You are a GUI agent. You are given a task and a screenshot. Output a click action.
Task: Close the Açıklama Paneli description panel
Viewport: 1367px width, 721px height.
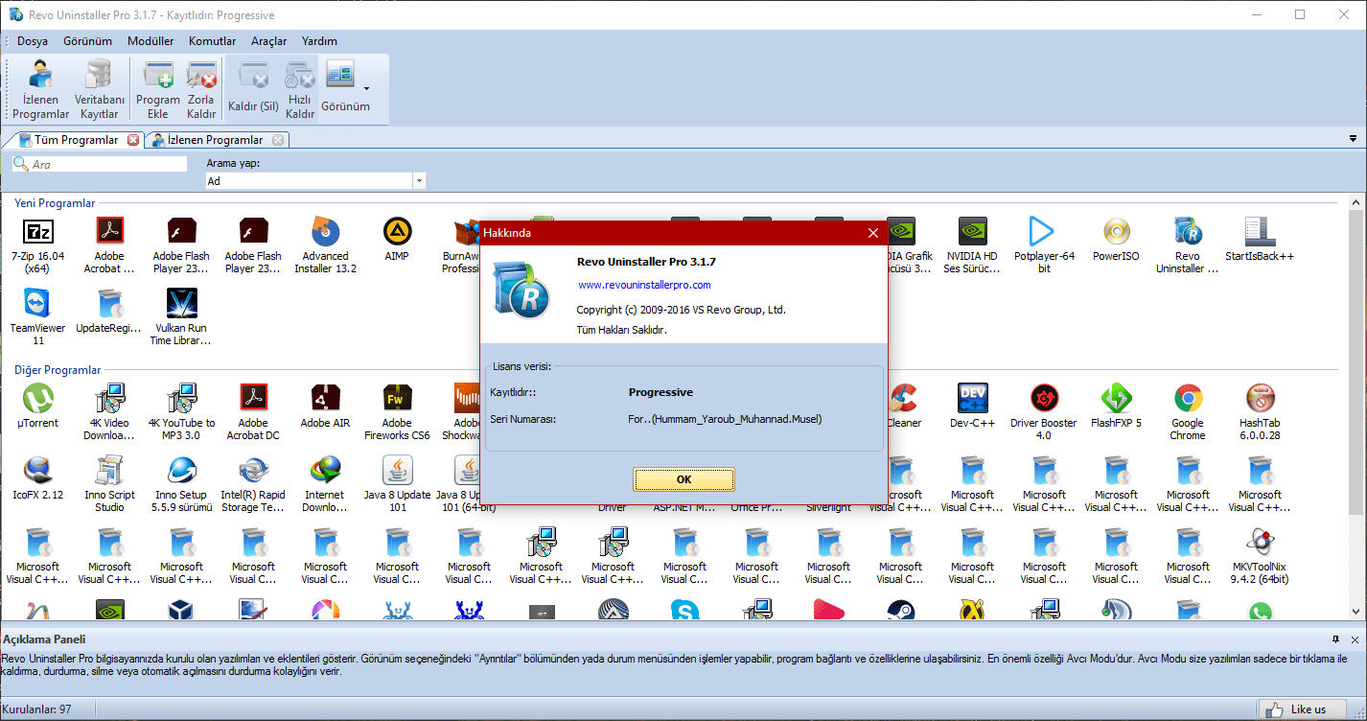[x=1354, y=639]
